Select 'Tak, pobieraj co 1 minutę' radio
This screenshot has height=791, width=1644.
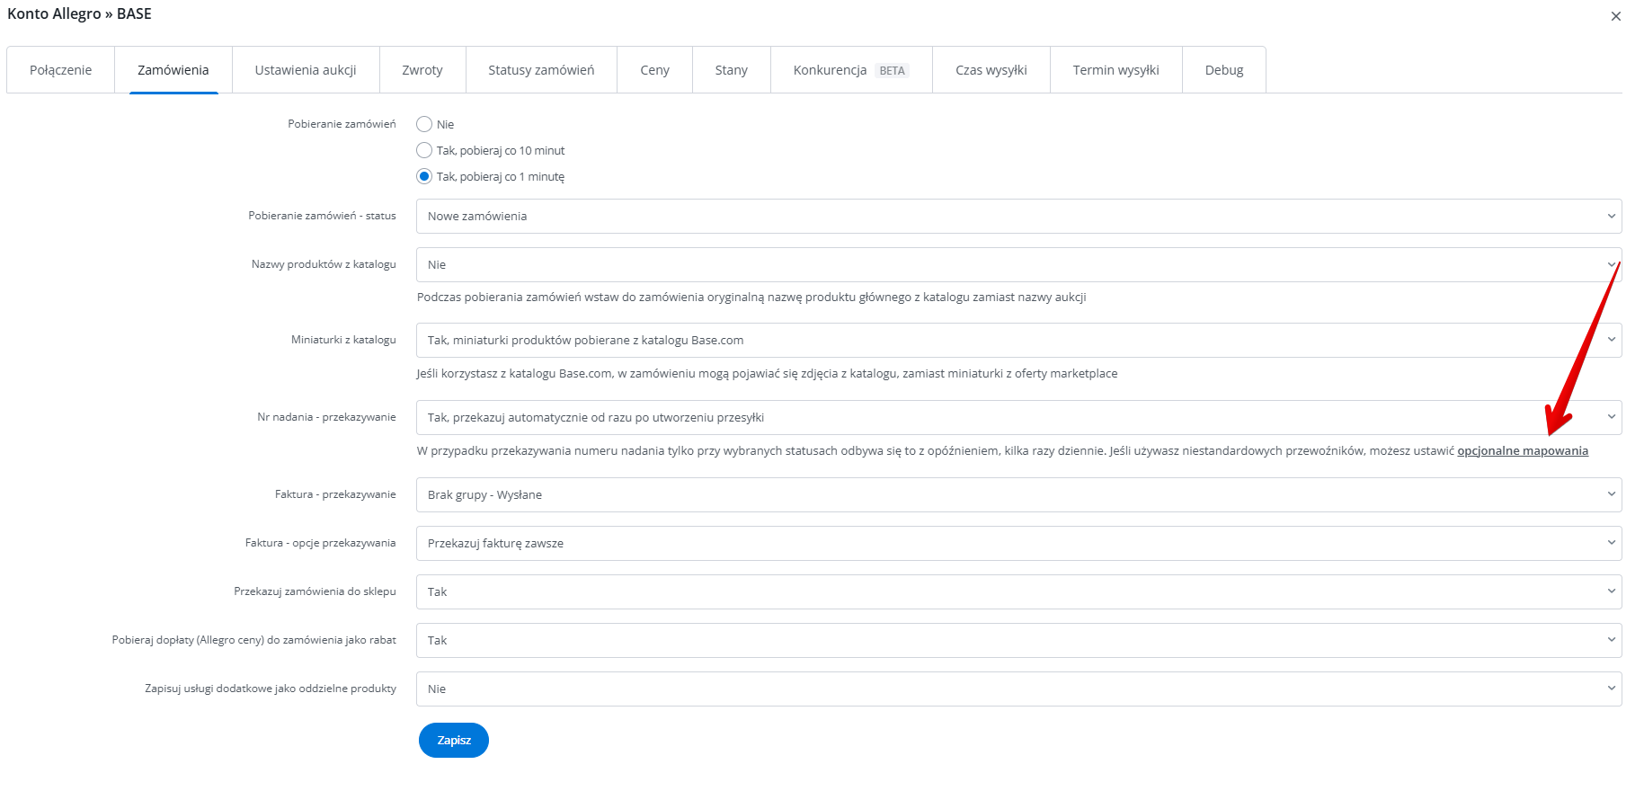424,176
